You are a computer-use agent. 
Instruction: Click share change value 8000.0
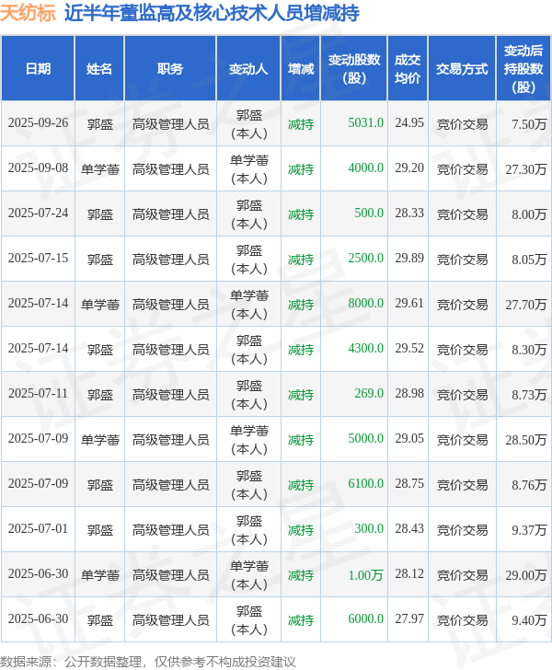pyautogui.click(x=366, y=304)
